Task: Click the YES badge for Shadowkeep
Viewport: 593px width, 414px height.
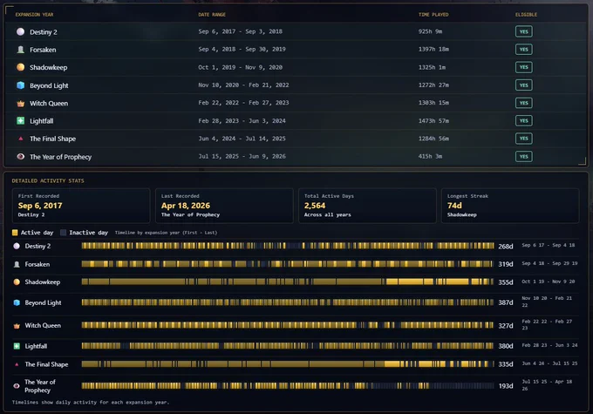Action: 524,67
